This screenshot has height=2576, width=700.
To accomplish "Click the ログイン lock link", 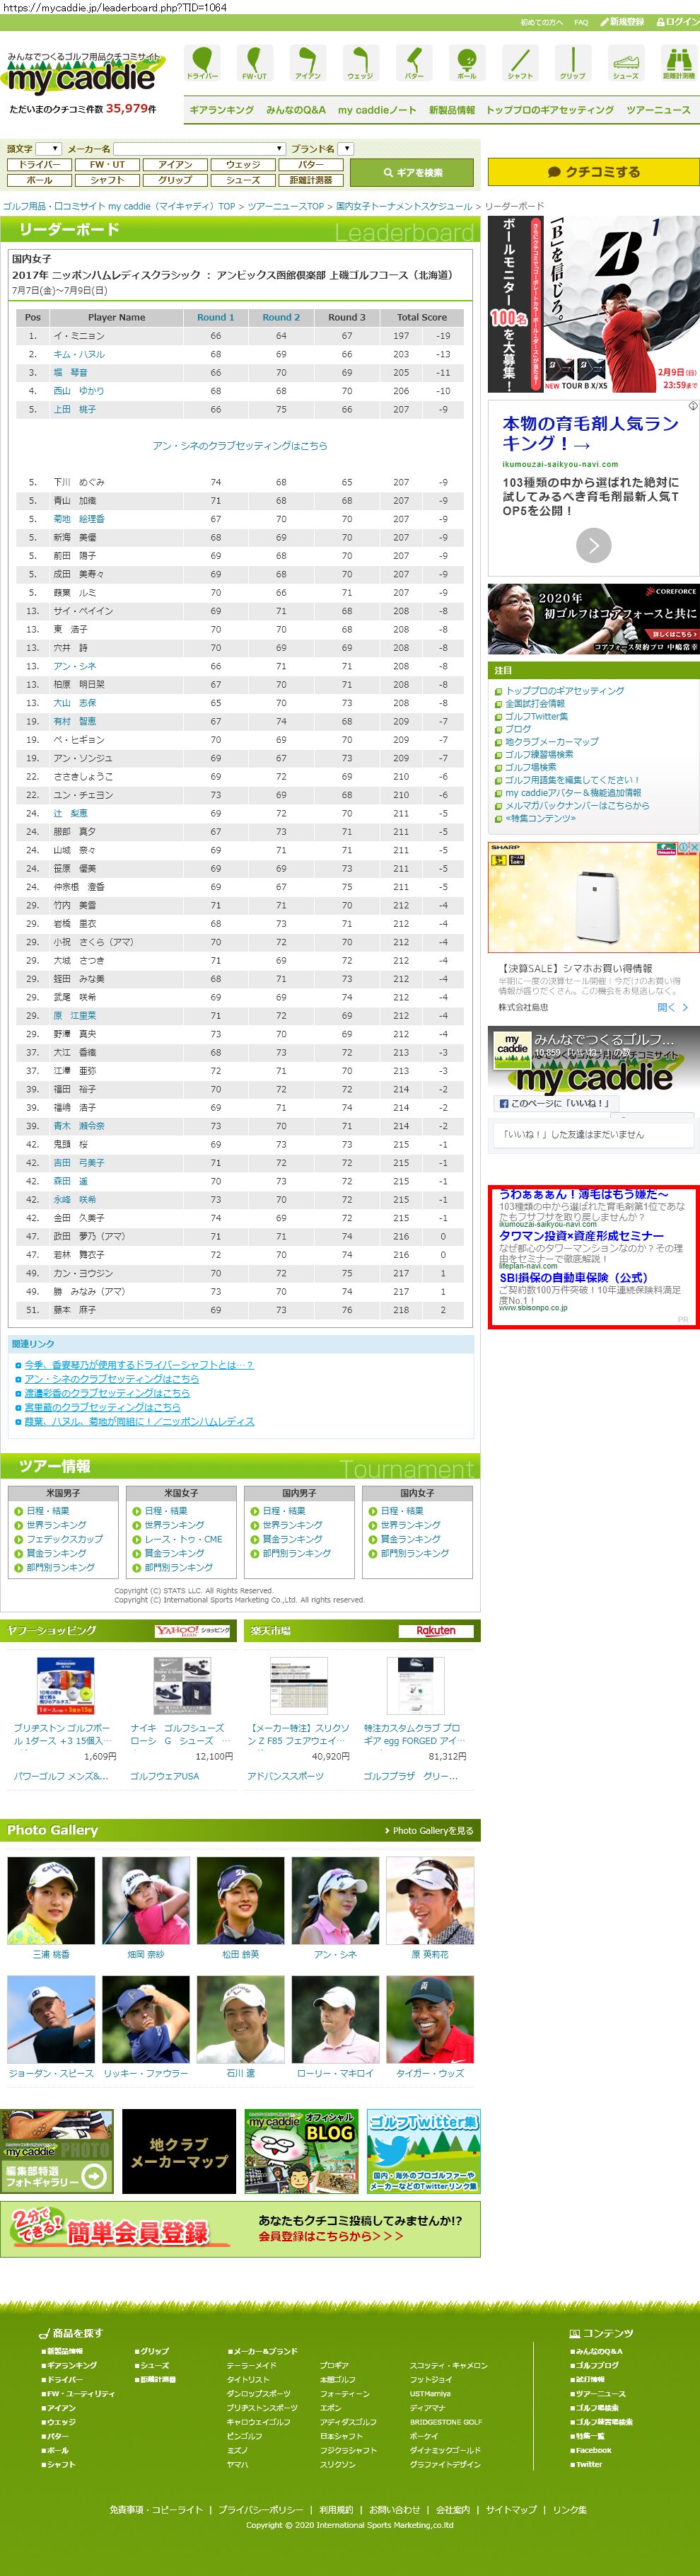I will [x=677, y=22].
